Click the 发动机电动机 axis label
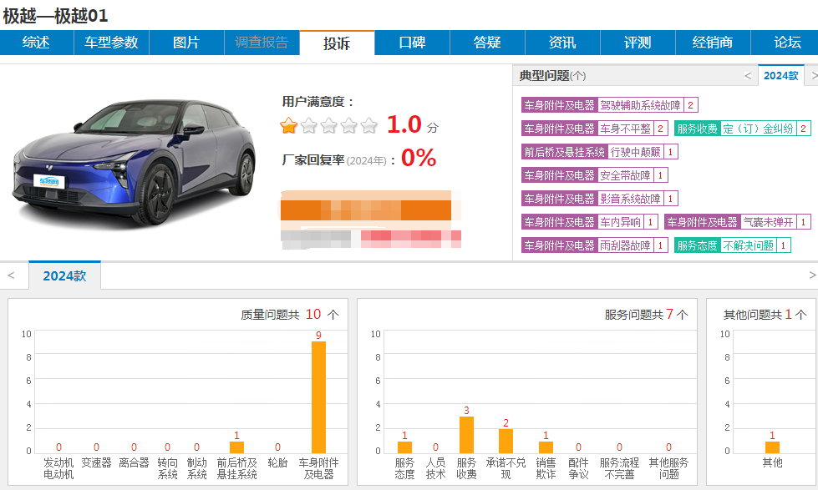 [x=58, y=468]
